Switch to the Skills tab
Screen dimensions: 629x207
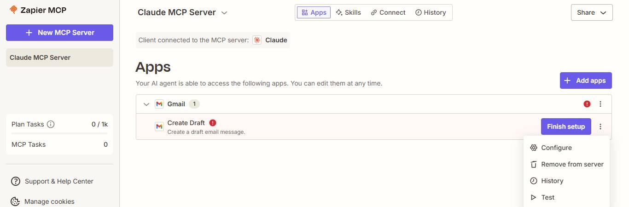tap(348, 12)
